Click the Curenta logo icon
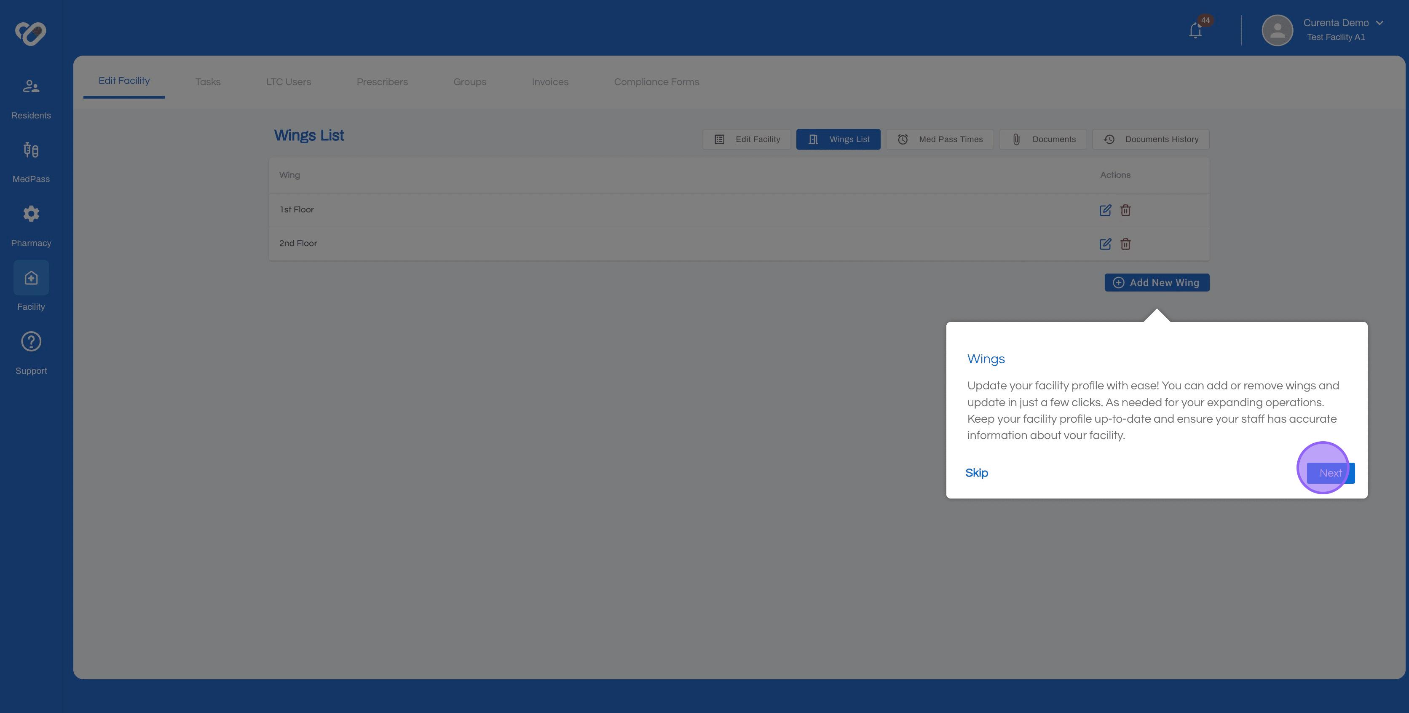Screen dimensions: 1409x713 coord(31,33)
